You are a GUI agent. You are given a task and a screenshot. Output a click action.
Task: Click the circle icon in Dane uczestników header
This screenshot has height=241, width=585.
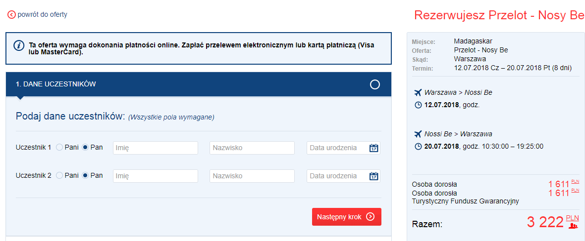[x=375, y=84]
